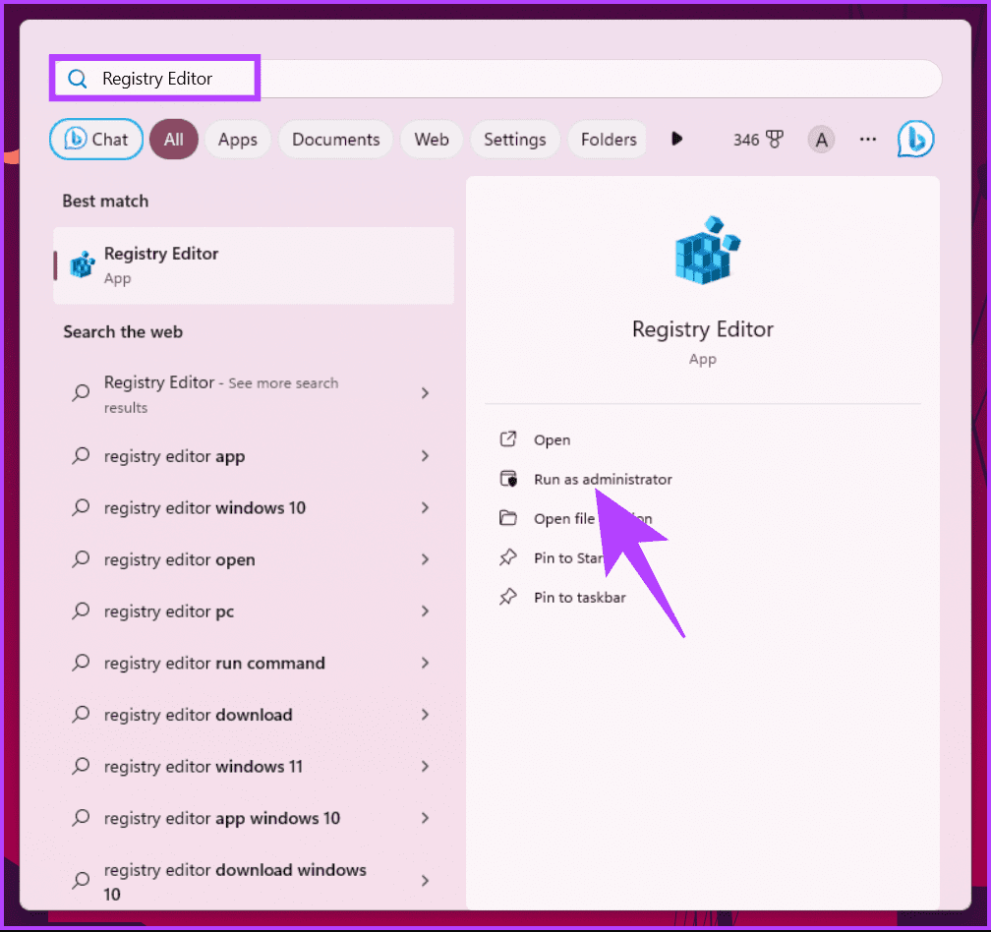Open the Bing Chat filter tab
Viewport: 991px width, 932px height.
pyautogui.click(x=96, y=139)
